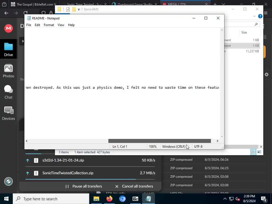Open the Windows Start menu

[x=6, y=199]
